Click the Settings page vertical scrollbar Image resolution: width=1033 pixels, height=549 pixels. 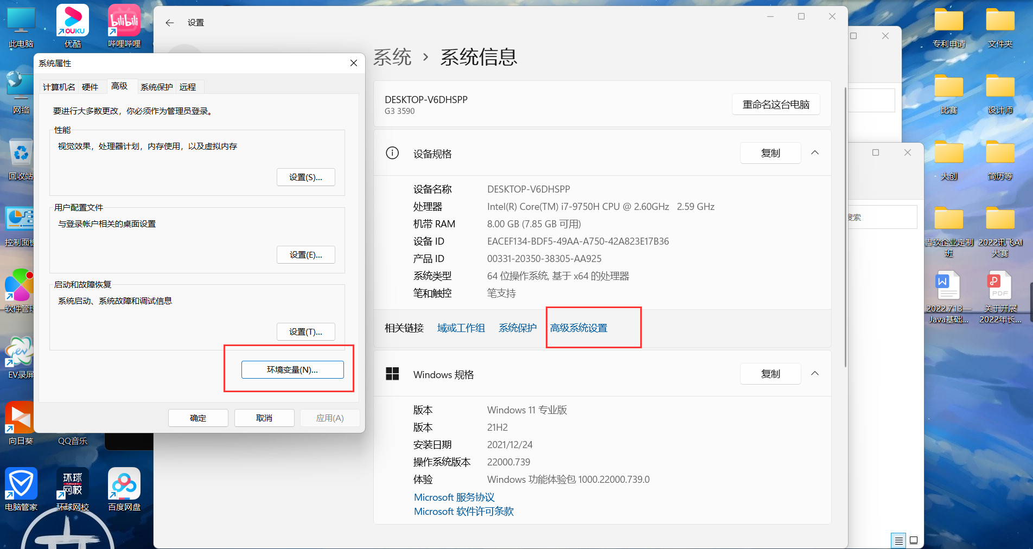[x=845, y=227]
